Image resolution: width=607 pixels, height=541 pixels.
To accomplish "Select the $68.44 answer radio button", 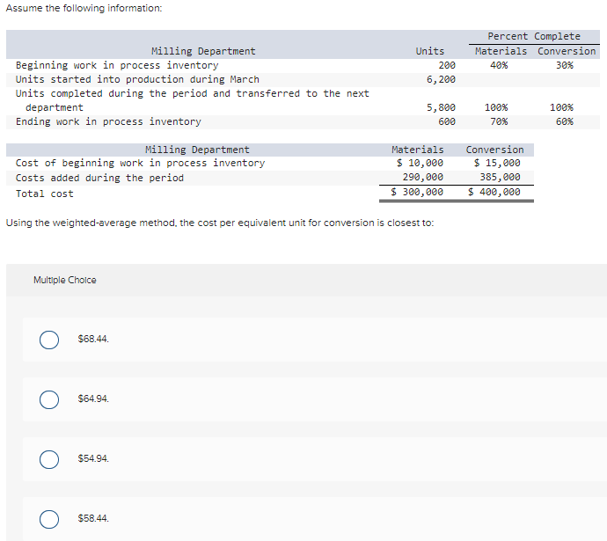I will [x=49, y=340].
